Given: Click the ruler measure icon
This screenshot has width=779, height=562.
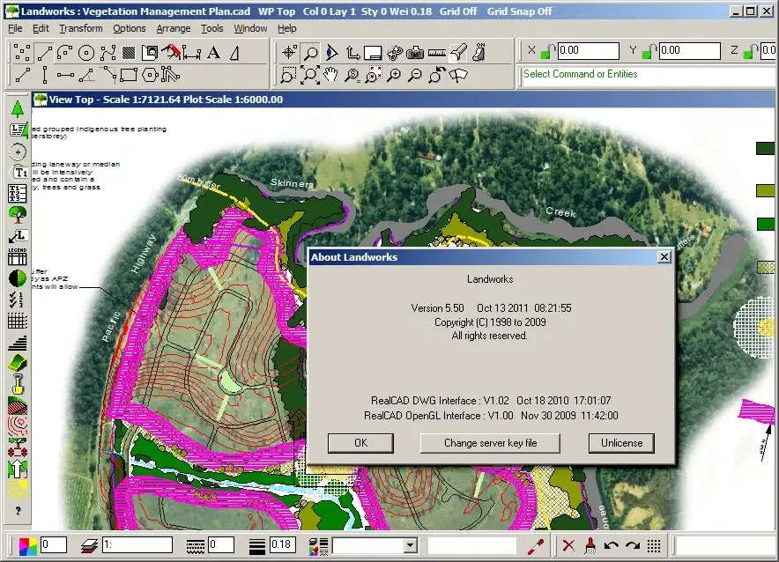Looking at the screenshot, I should 437,52.
